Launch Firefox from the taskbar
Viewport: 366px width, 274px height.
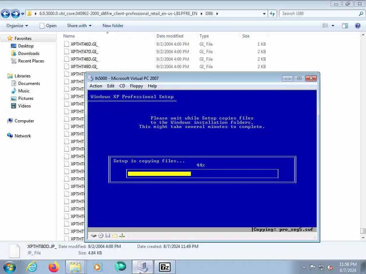click(x=54, y=267)
